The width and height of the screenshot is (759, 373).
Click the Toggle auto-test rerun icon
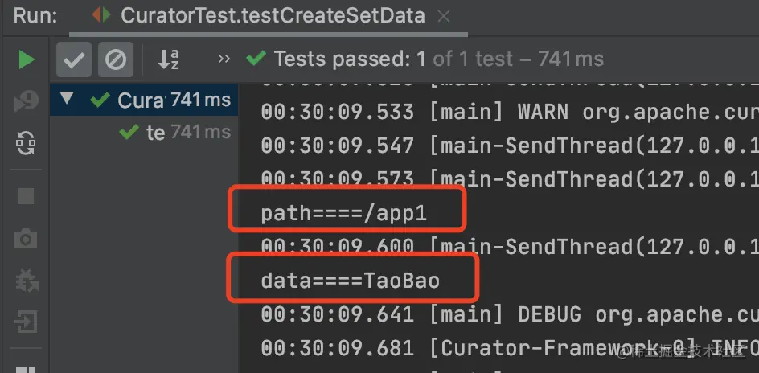coord(26,143)
